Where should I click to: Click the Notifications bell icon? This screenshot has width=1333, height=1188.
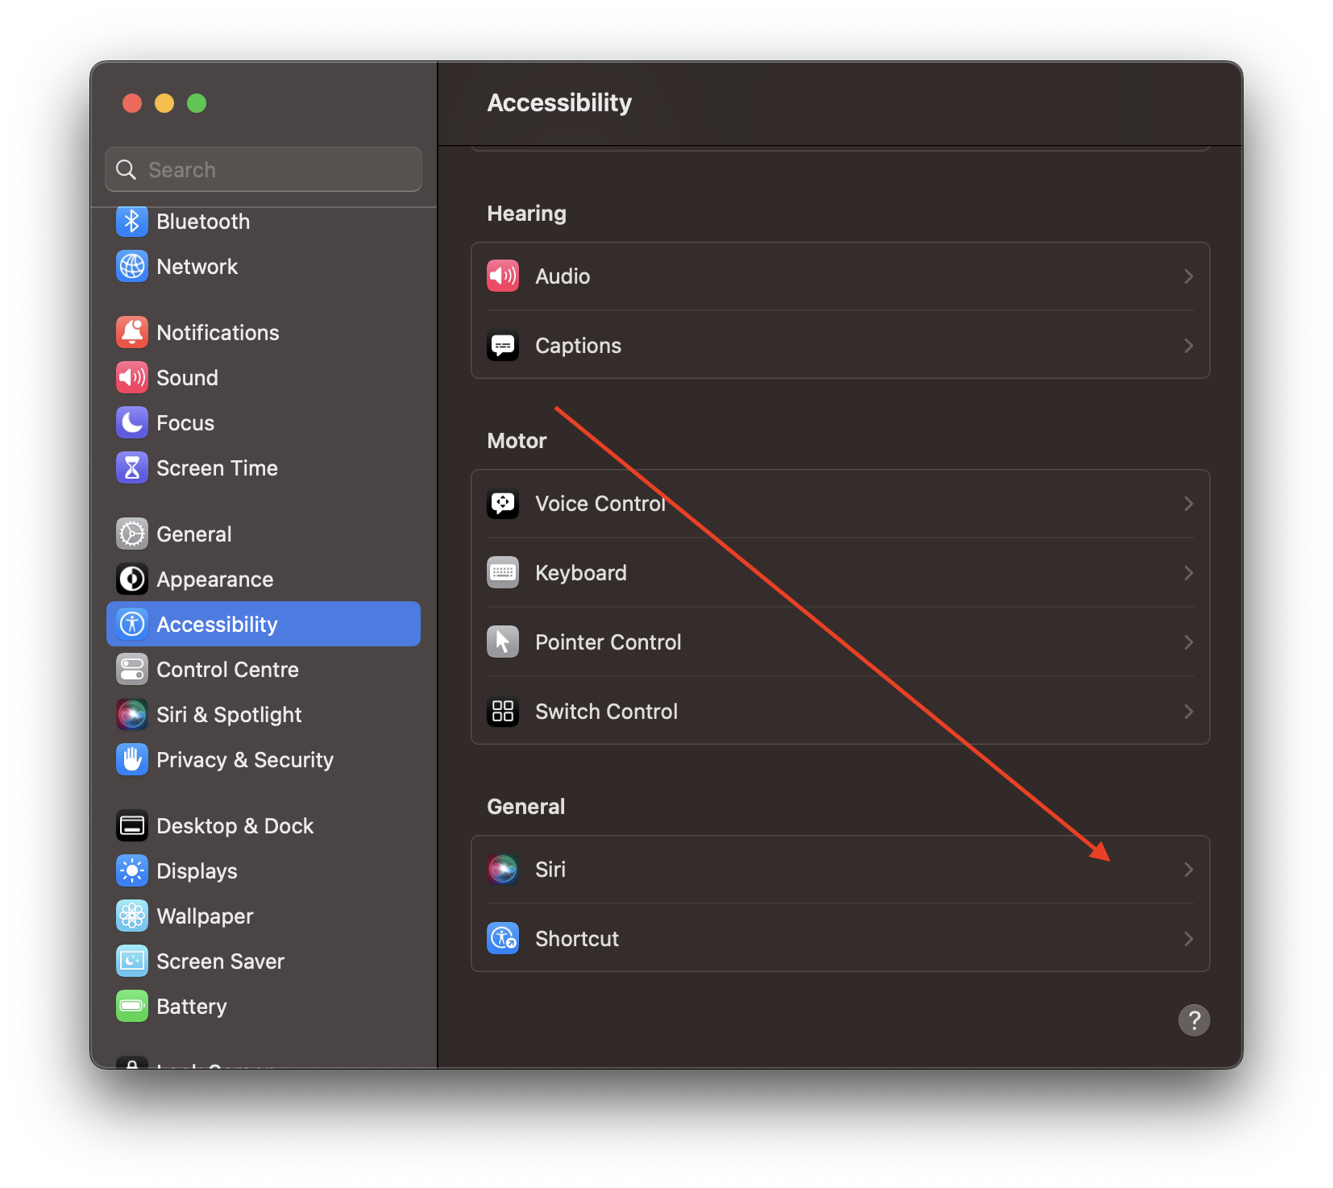pos(132,332)
